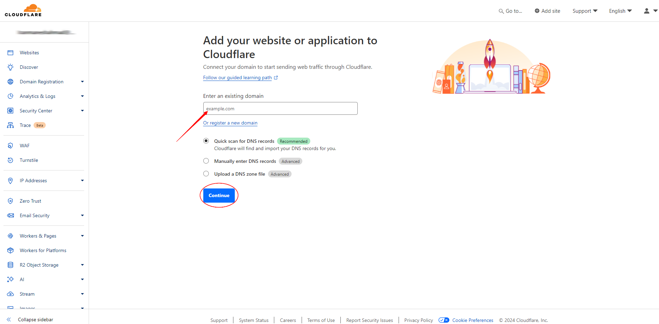Click the Zero Trust sidebar icon
The image size is (659, 324).
10,201
